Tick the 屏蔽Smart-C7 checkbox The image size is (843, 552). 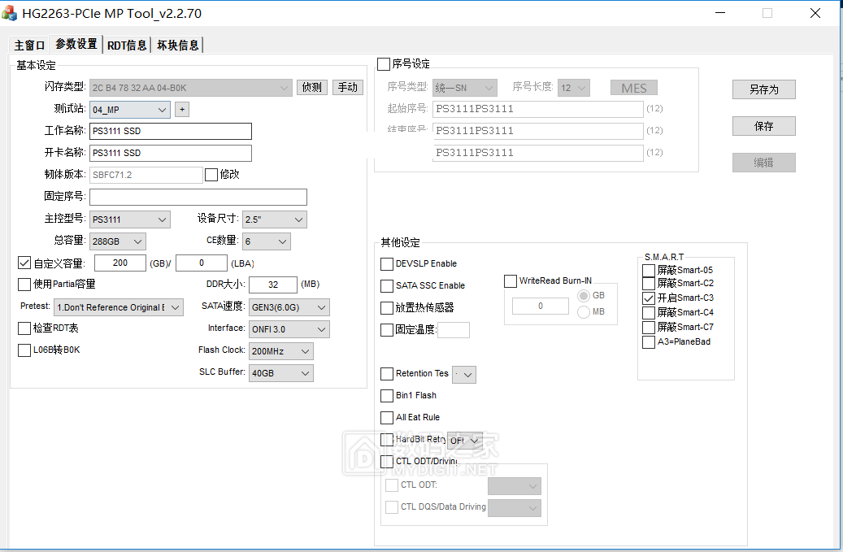point(649,328)
